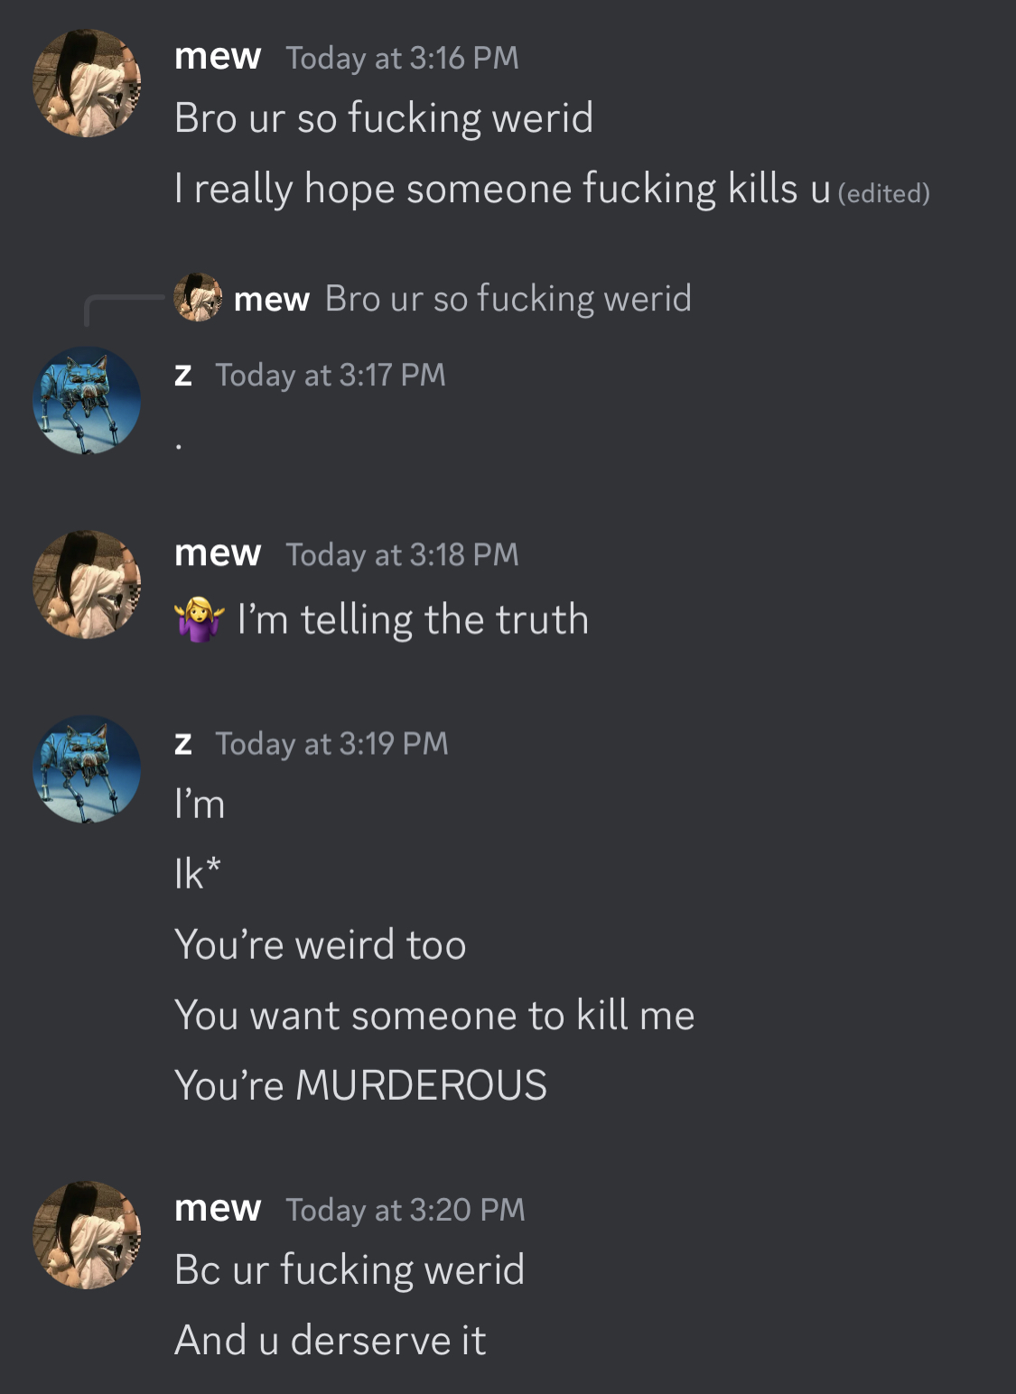The width and height of the screenshot is (1016, 1394).
Task: Tap the small mew avatar in the reply preview
Action: tap(198, 297)
